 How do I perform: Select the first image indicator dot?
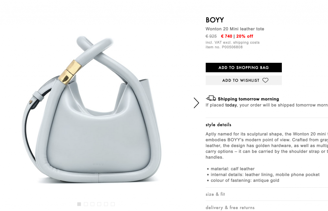point(79,204)
